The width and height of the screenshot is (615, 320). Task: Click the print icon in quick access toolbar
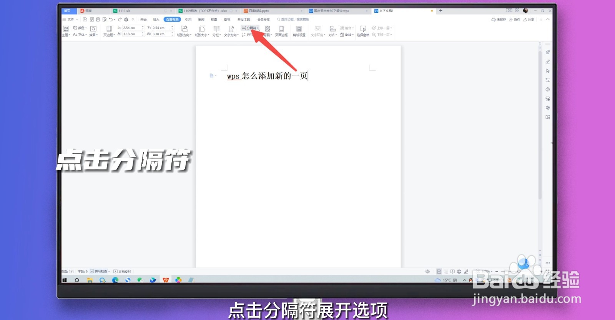click(98, 19)
